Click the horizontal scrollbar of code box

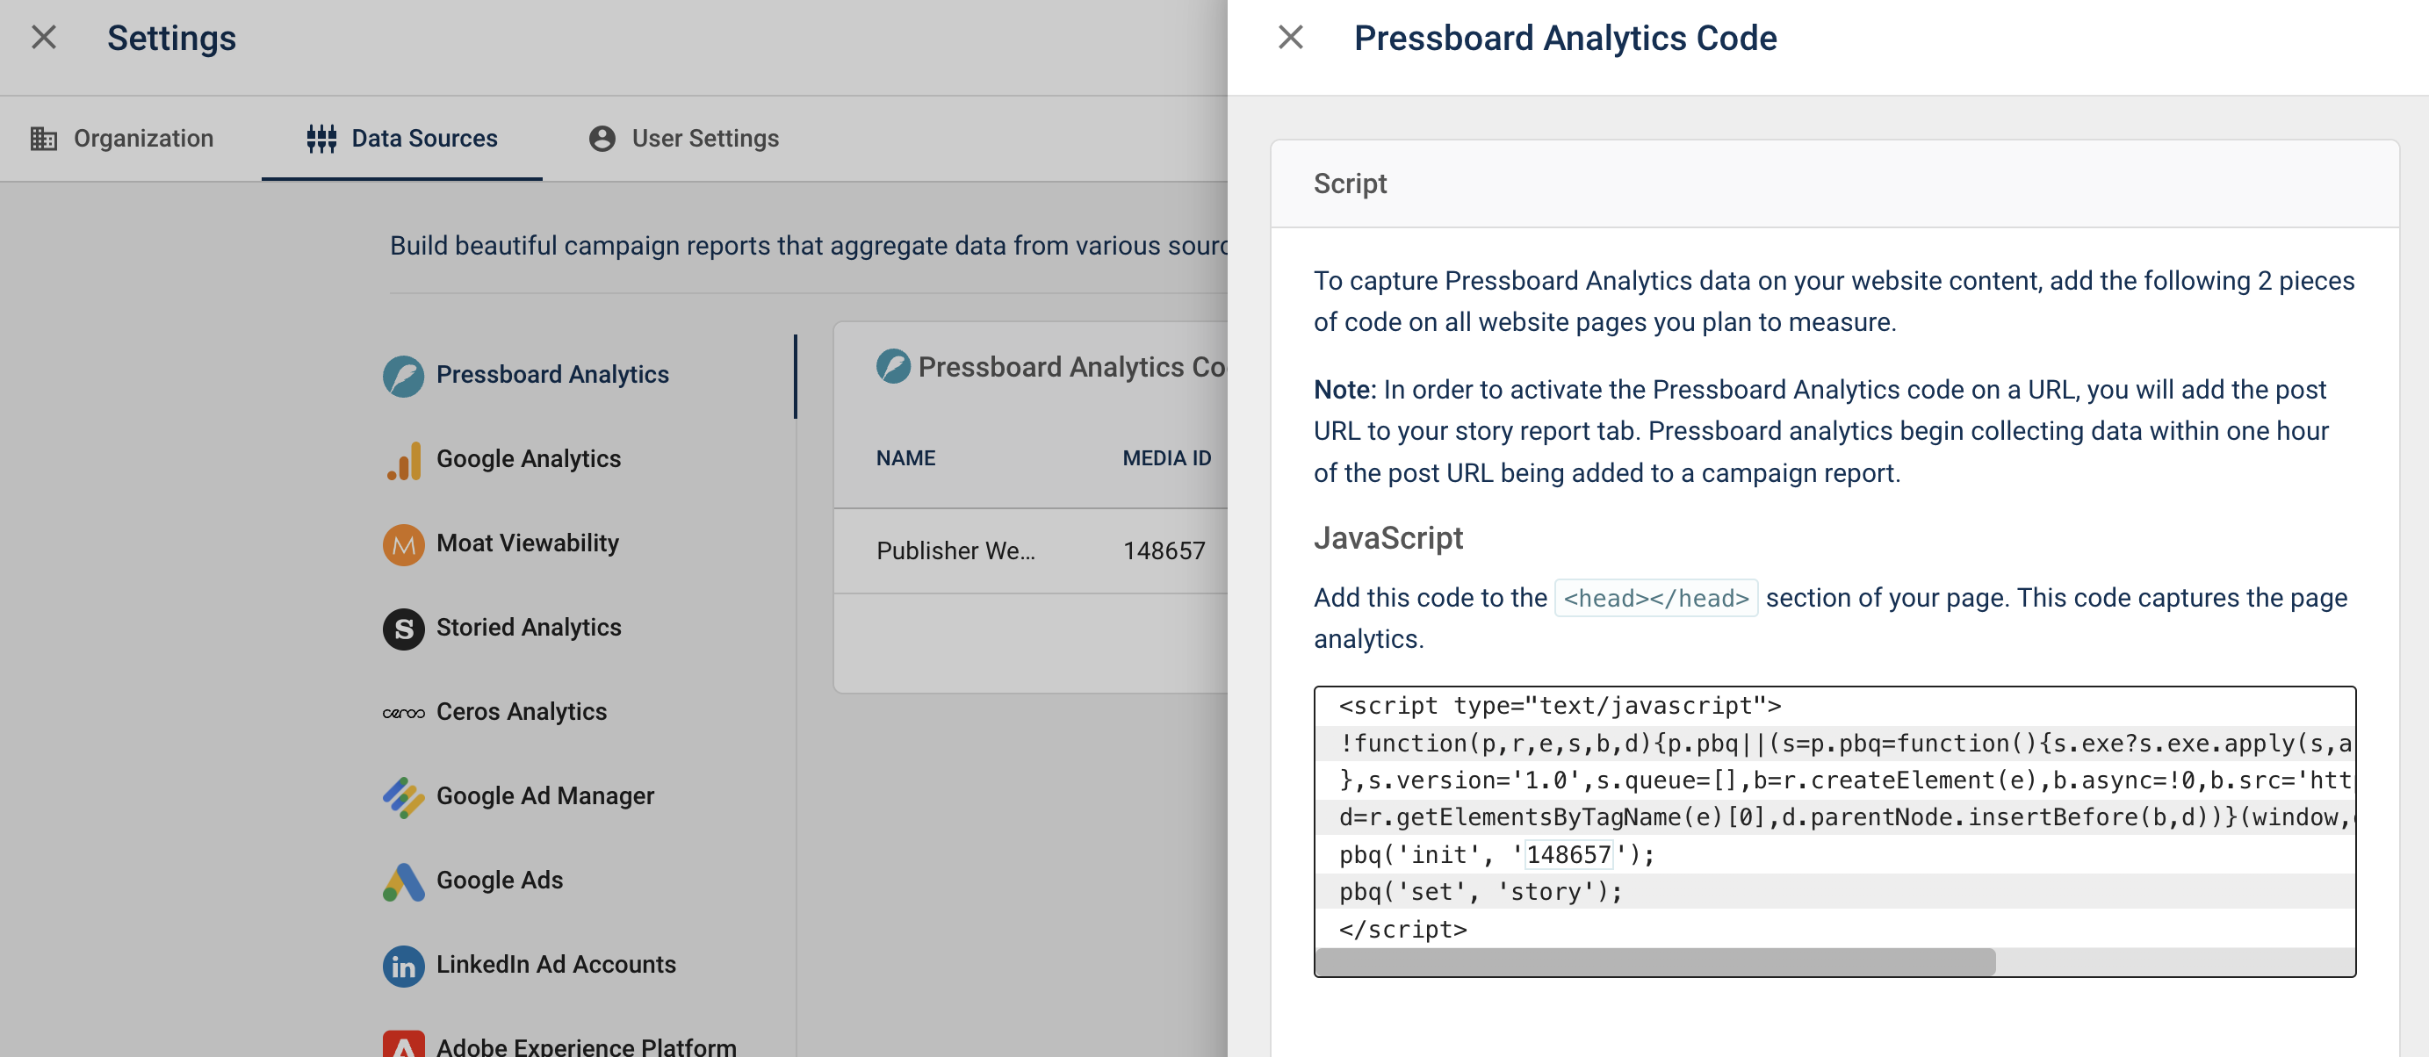click(1654, 962)
